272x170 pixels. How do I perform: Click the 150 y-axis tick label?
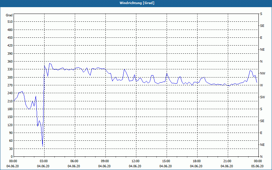tap(10, 117)
